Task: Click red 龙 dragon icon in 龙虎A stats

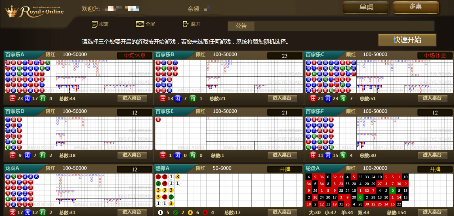Action: pos(12,212)
